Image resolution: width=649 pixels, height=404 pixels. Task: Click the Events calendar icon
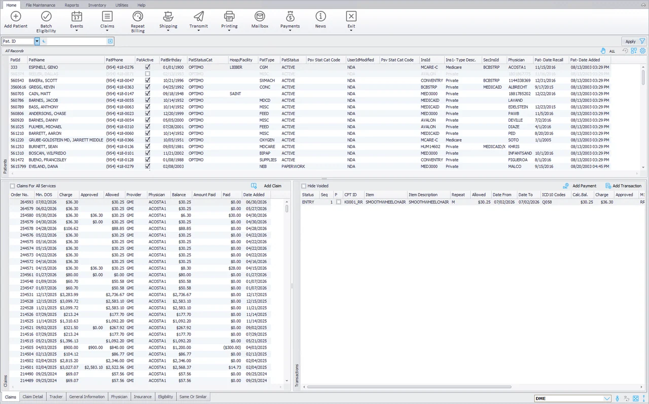pyautogui.click(x=77, y=16)
